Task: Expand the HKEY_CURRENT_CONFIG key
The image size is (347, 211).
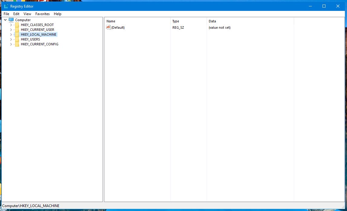Action: coord(11,44)
